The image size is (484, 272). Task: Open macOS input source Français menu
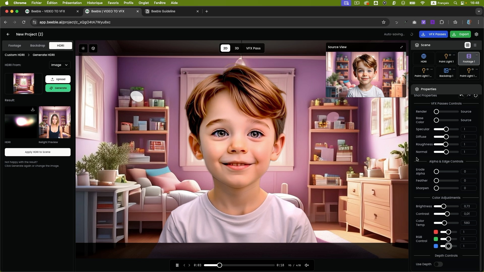pos(440,3)
